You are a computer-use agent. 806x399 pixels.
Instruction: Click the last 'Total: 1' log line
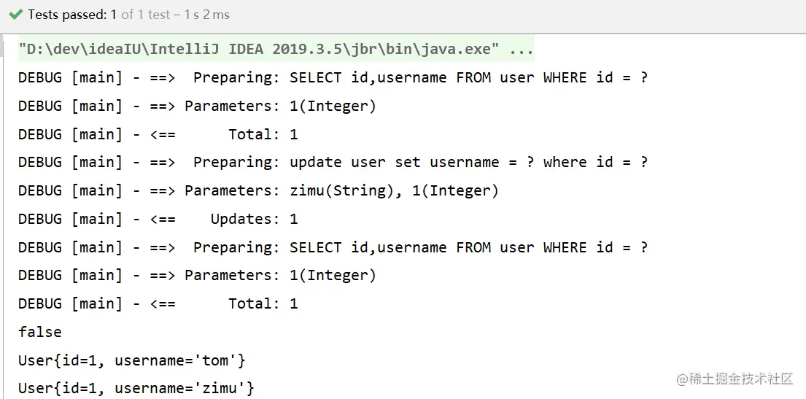(x=158, y=304)
